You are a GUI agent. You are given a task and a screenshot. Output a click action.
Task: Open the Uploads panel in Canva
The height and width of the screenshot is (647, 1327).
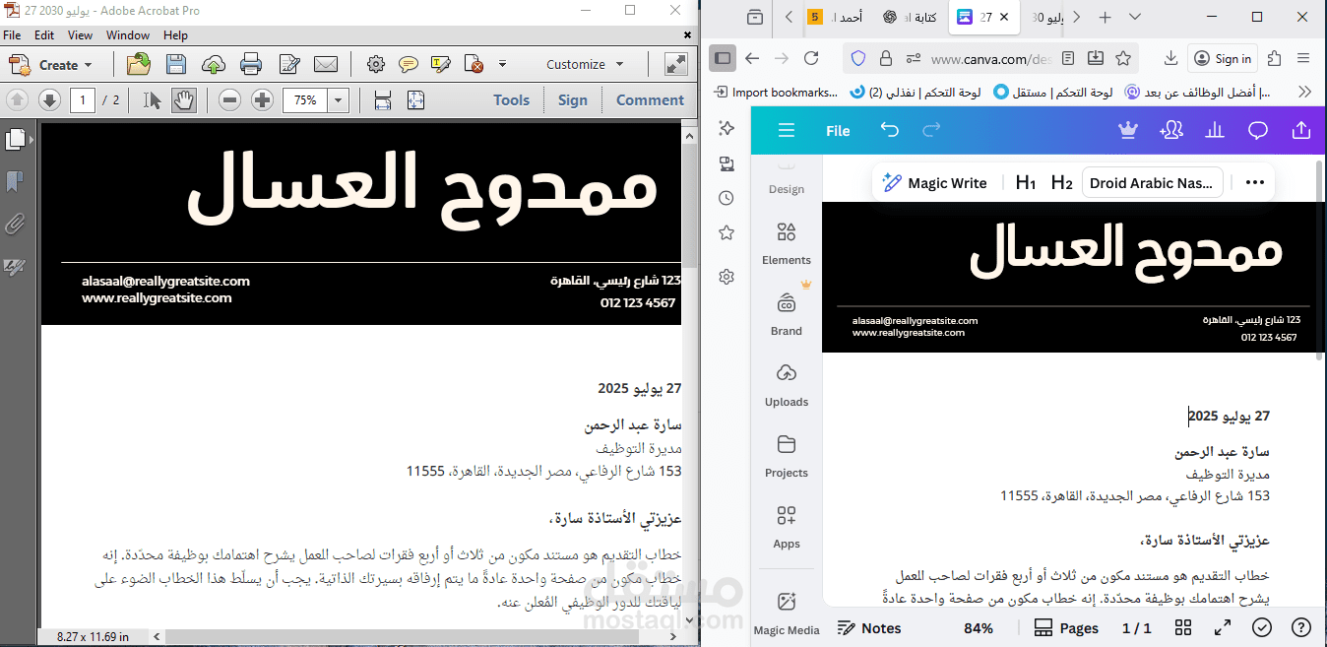(x=787, y=384)
